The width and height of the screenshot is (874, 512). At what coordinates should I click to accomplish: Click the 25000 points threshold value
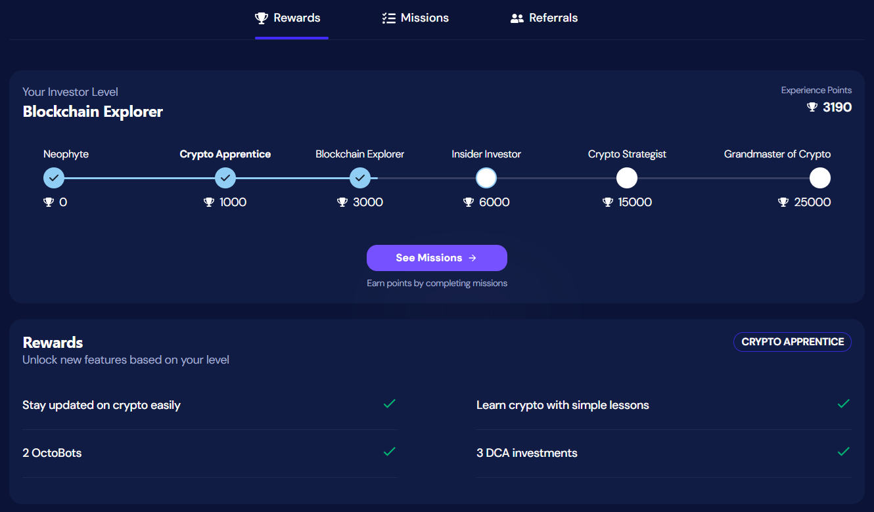click(812, 202)
